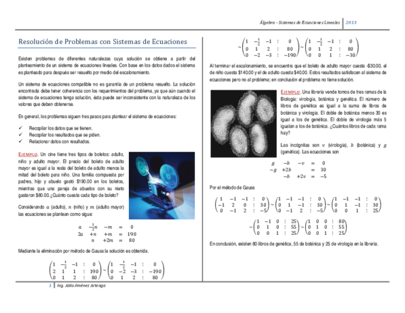Click the gray horizontal footer bar

(x=202, y=281)
